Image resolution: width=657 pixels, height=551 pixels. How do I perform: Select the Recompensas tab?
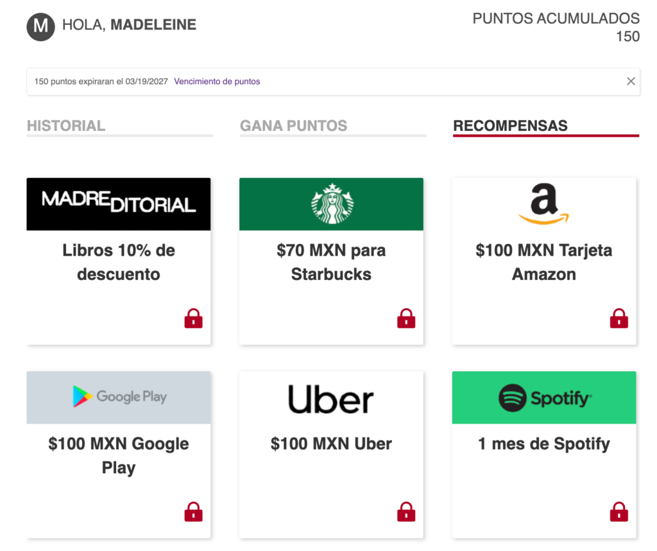click(x=511, y=126)
